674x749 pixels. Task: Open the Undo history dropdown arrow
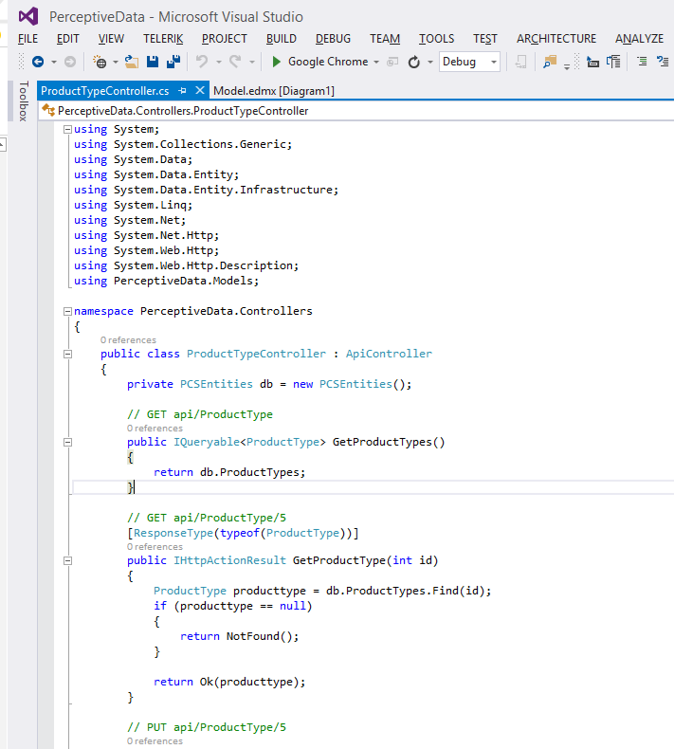click(219, 62)
